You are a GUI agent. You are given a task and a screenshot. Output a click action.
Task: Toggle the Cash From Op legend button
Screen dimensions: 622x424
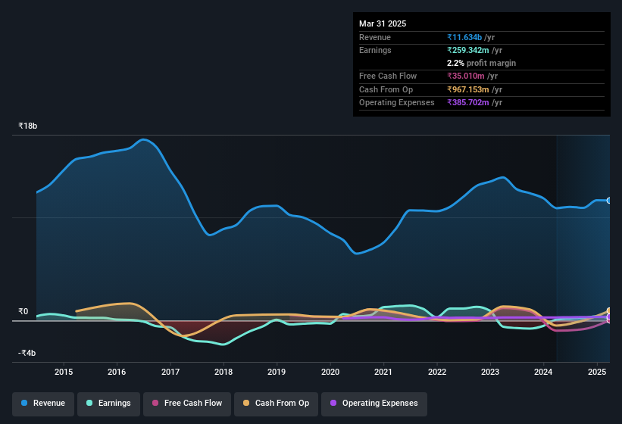point(276,404)
